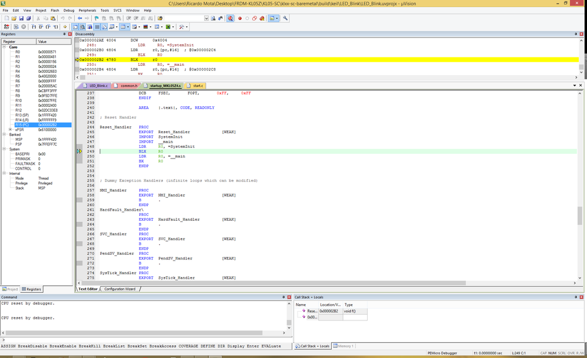Viewport: 587px width, 358px height.
Task: Show next statement yellow arrow
Action: pyautogui.click(x=65, y=27)
